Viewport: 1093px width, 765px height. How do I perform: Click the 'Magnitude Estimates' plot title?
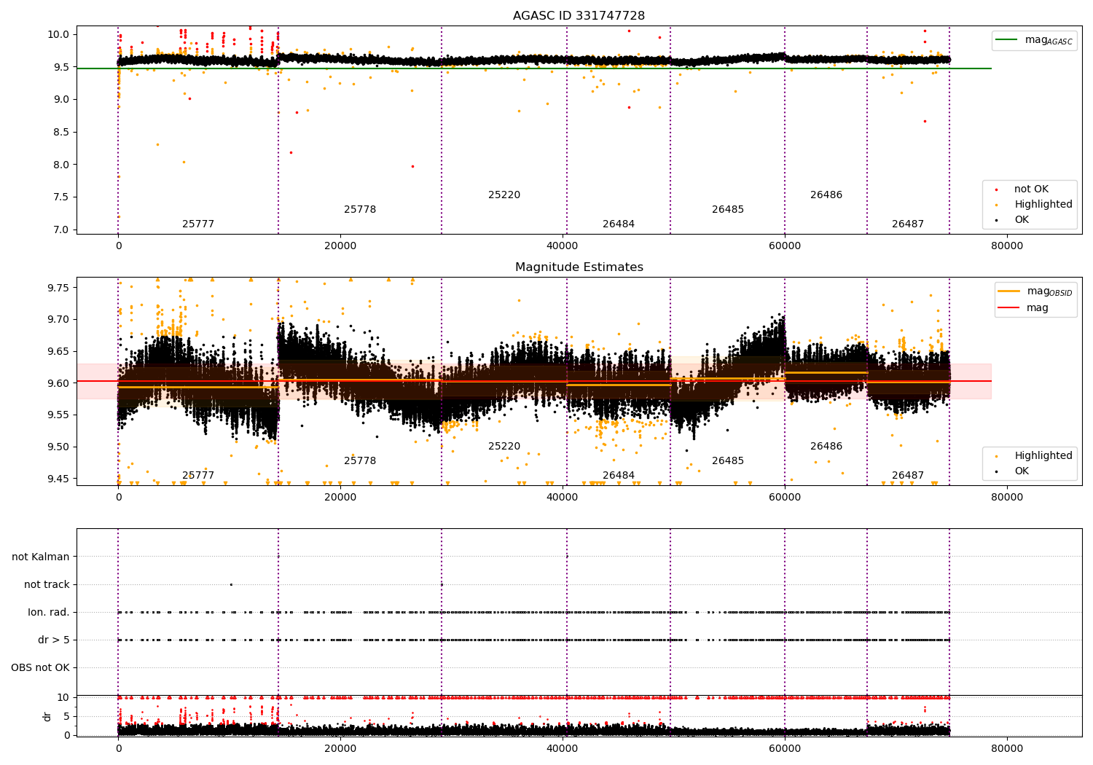click(x=579, y=267)
